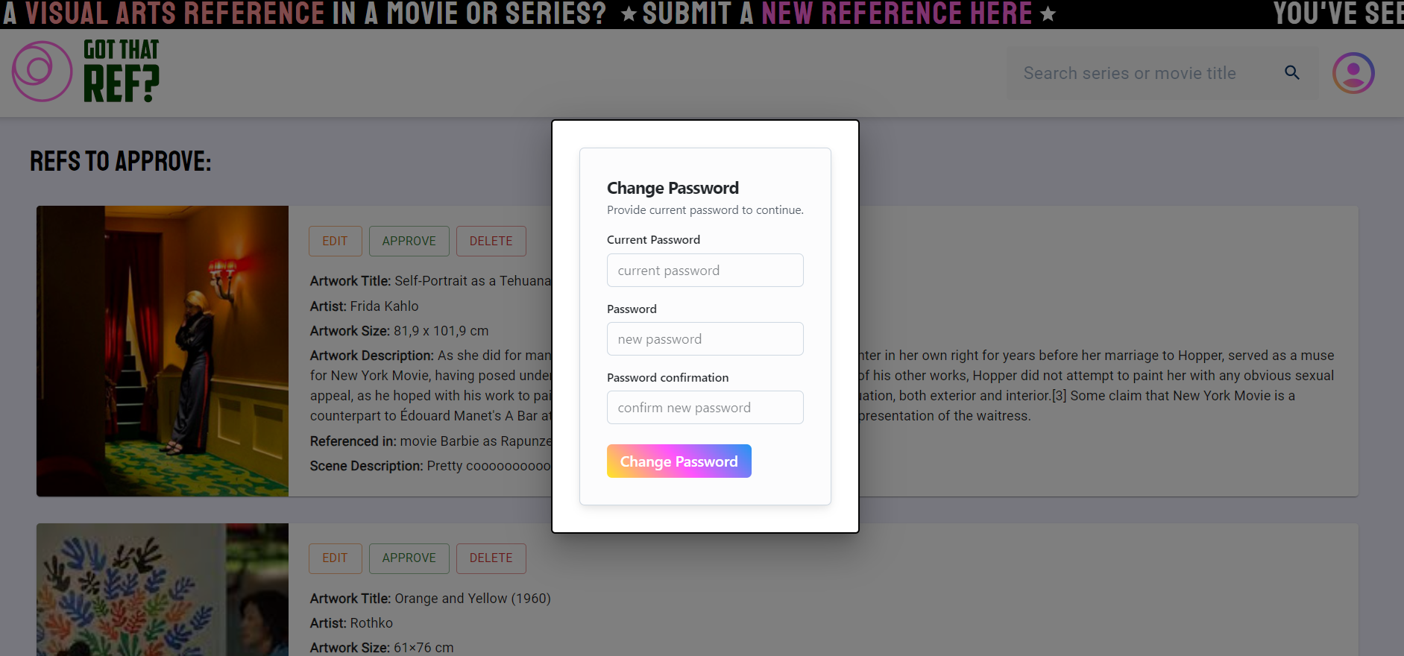Viewport: 1404px width, 656px height.
Task: Click the search magnifier icon
Action: (x=1292, y=72)
